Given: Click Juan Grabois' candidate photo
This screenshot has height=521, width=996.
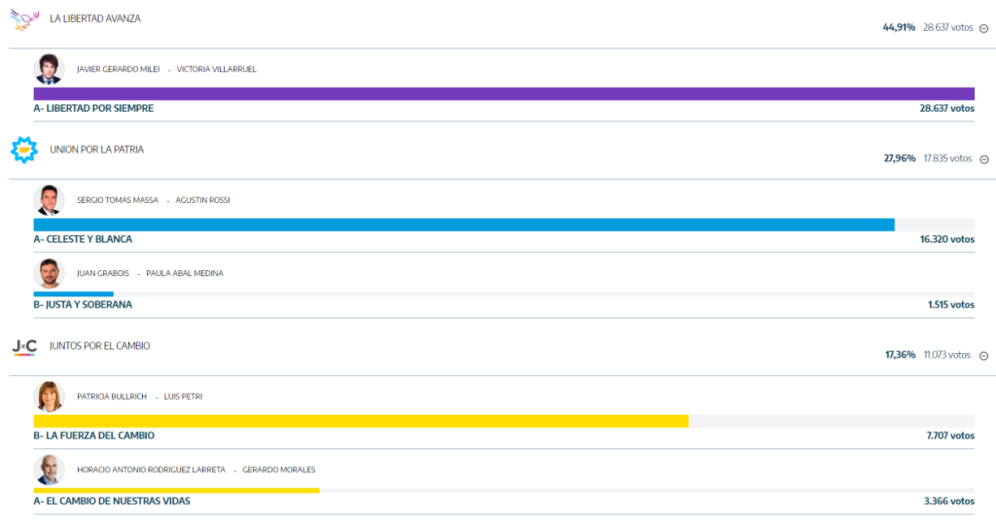Looking at the screenshot, I should pos(49,273).
